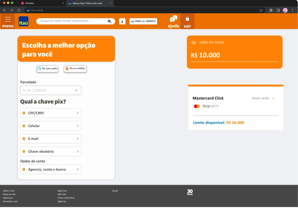
Task: Click the 30 horas footer logo
Action: 190,192
